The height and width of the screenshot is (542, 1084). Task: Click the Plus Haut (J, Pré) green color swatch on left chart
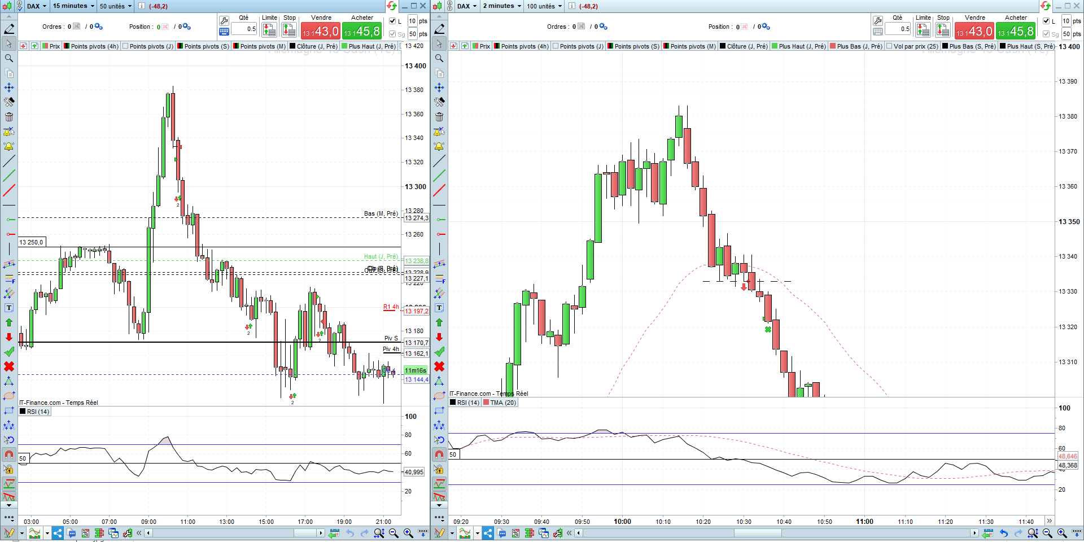[344, 46]
